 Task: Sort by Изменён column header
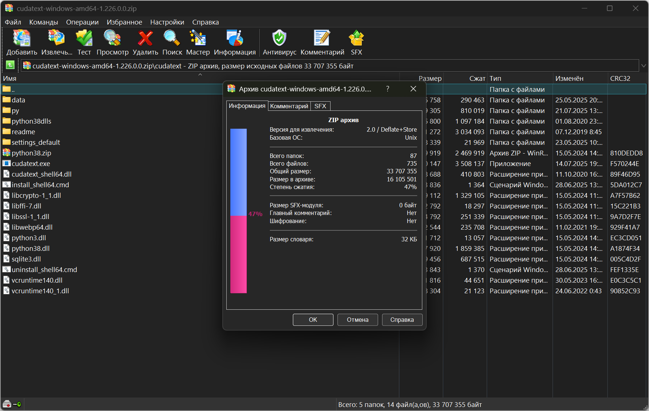(x=580, y=78)
